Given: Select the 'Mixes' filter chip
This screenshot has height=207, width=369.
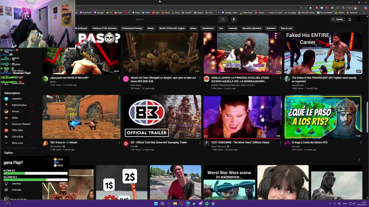Looking at the screenshot, I should click(193, 28).
